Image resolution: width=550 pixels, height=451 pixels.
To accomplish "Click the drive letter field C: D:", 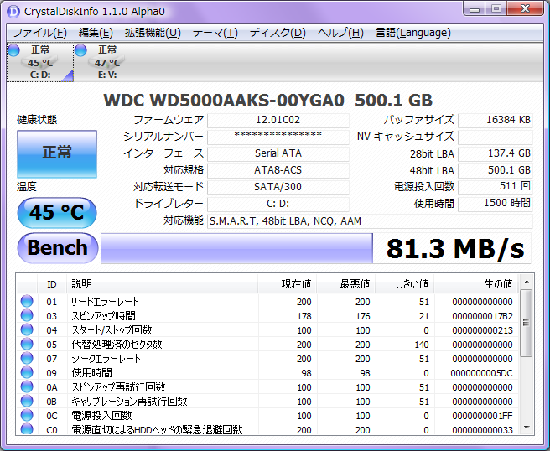I will click(x=278, y=204).
